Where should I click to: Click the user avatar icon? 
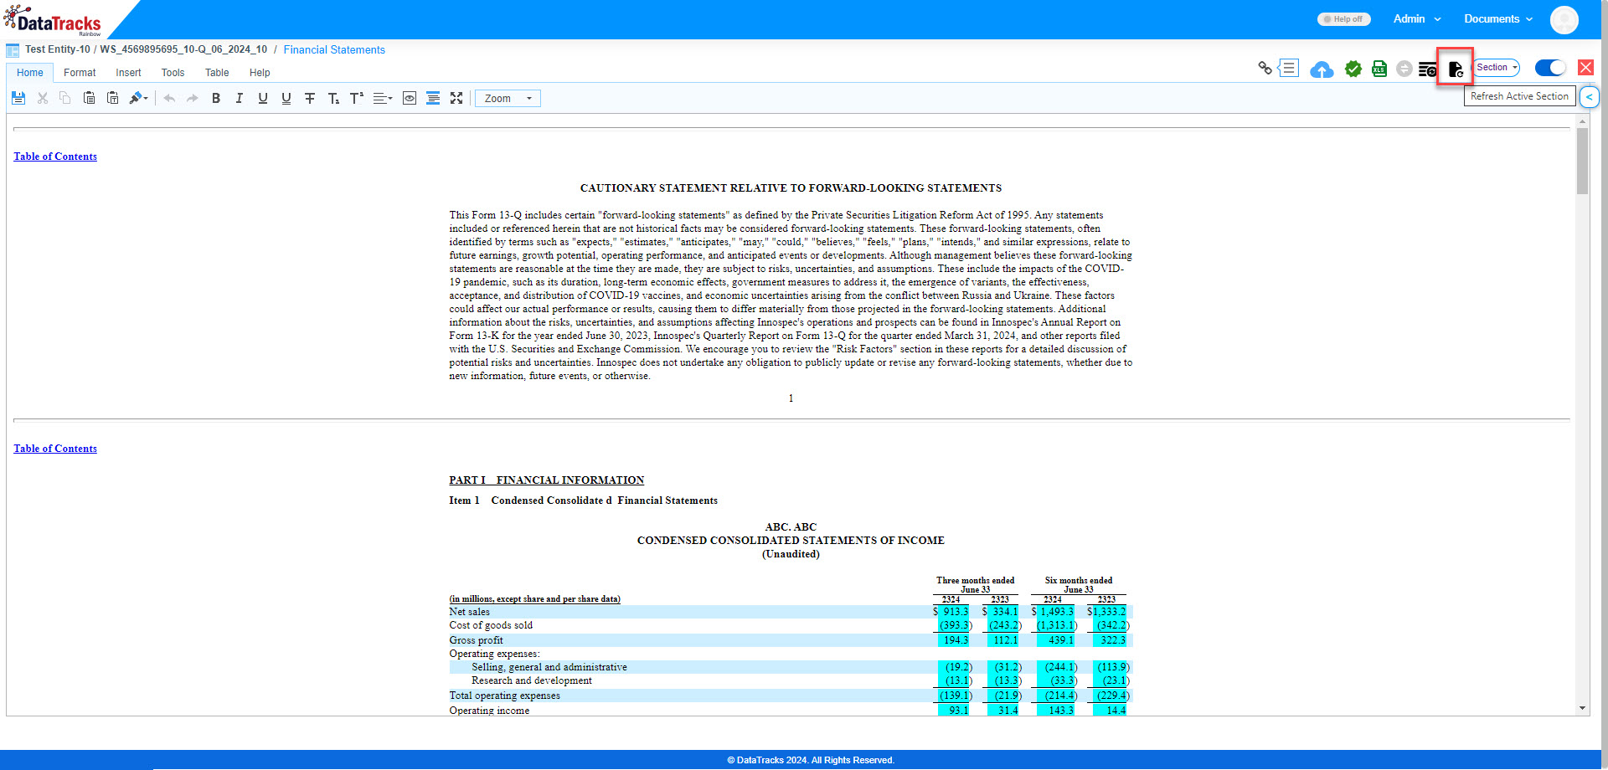tap(1564, 19)
